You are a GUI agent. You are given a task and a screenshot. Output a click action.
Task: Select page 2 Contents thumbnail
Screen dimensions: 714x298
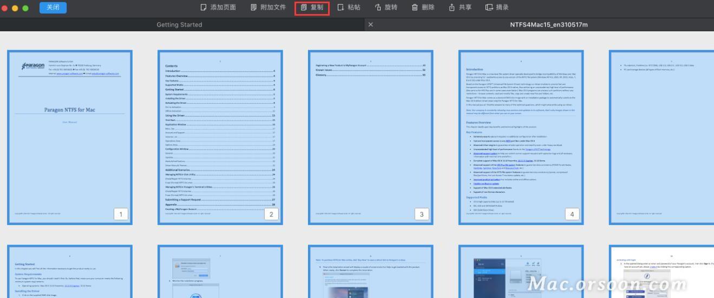[x=220, y=138]
